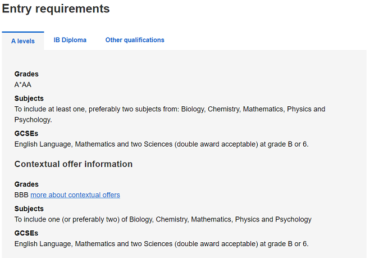Click the BBB contextual grade text

[x=21, y=195]
